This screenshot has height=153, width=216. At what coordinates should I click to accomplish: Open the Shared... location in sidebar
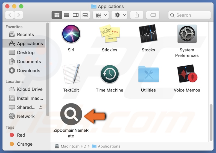[x=22, y=107]
